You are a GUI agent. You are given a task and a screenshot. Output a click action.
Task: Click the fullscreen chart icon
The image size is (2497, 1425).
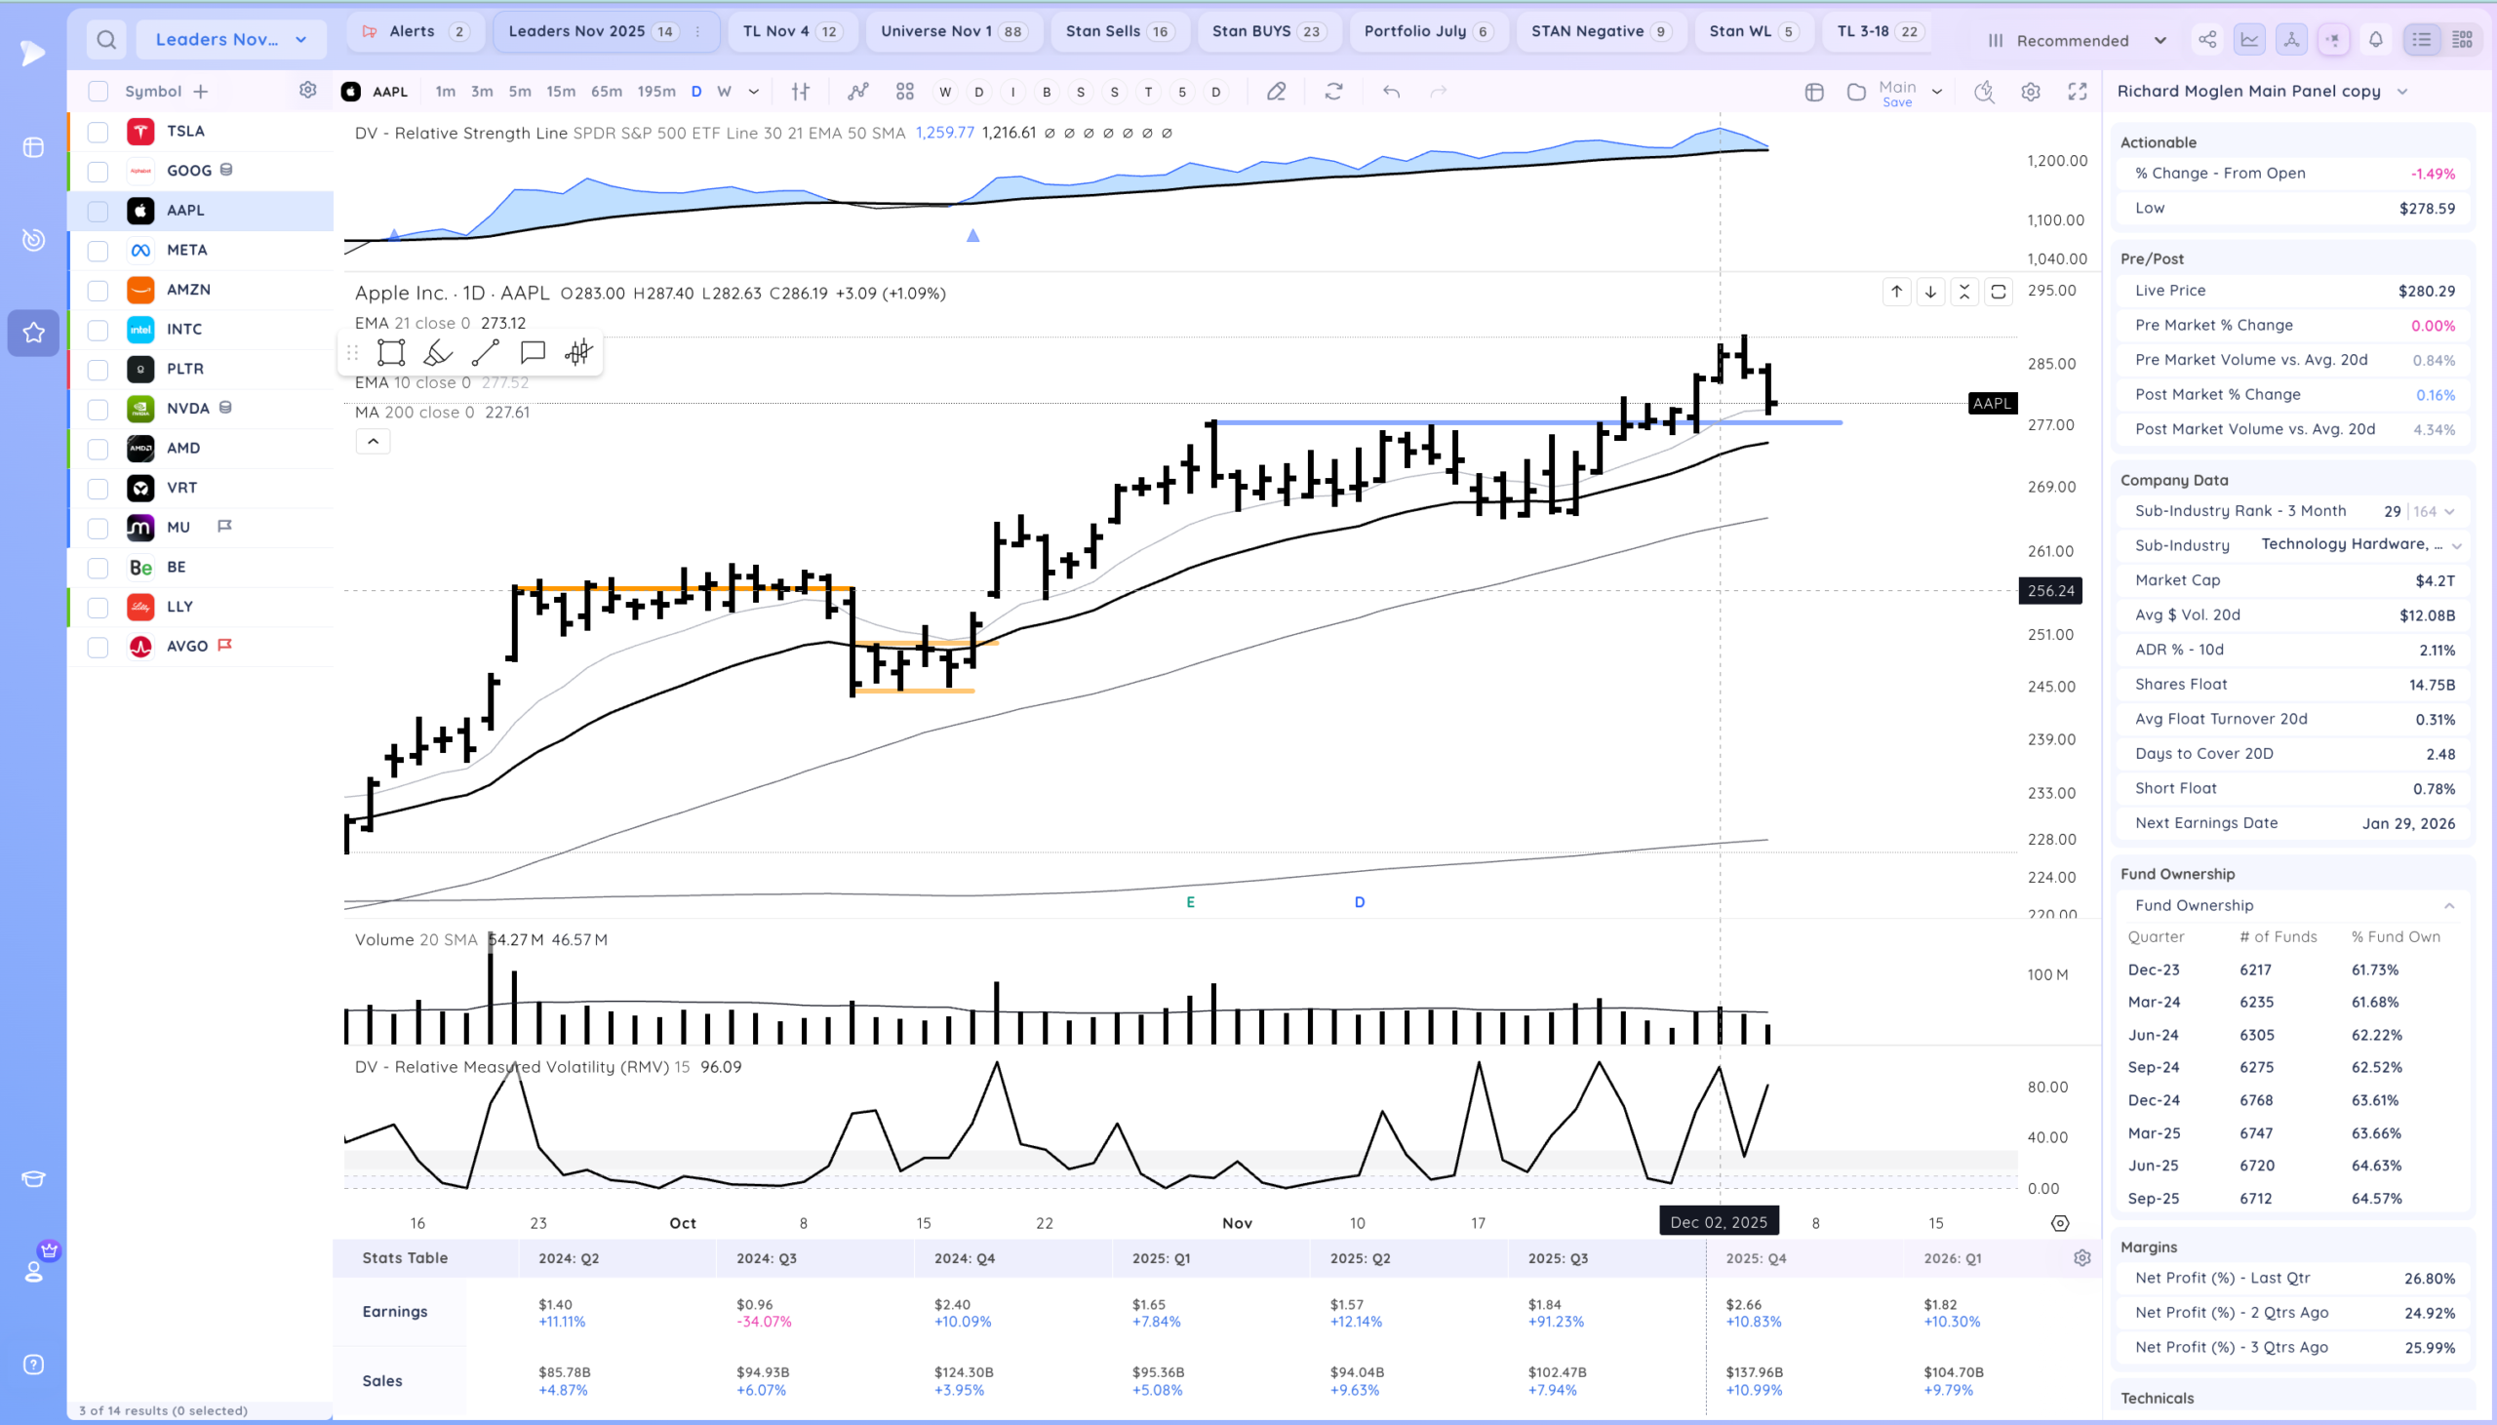(x=2078, y=92)
